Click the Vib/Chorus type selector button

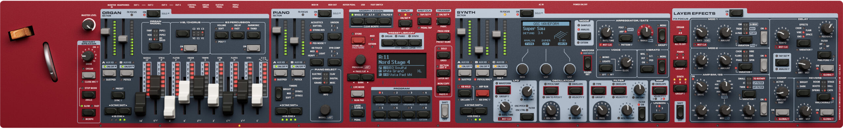point(182,33)
